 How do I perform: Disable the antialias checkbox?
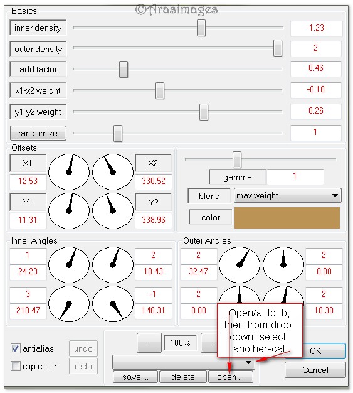click(x=16, y=348)
